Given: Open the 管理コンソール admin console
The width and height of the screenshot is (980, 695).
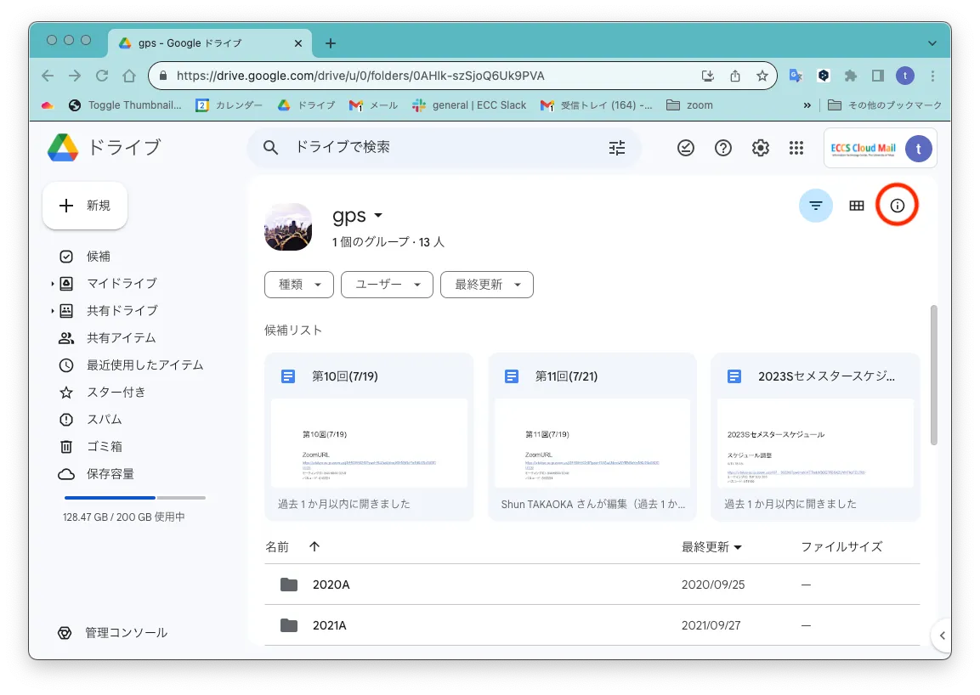Looking at the screenshot, I should point(126,633).
